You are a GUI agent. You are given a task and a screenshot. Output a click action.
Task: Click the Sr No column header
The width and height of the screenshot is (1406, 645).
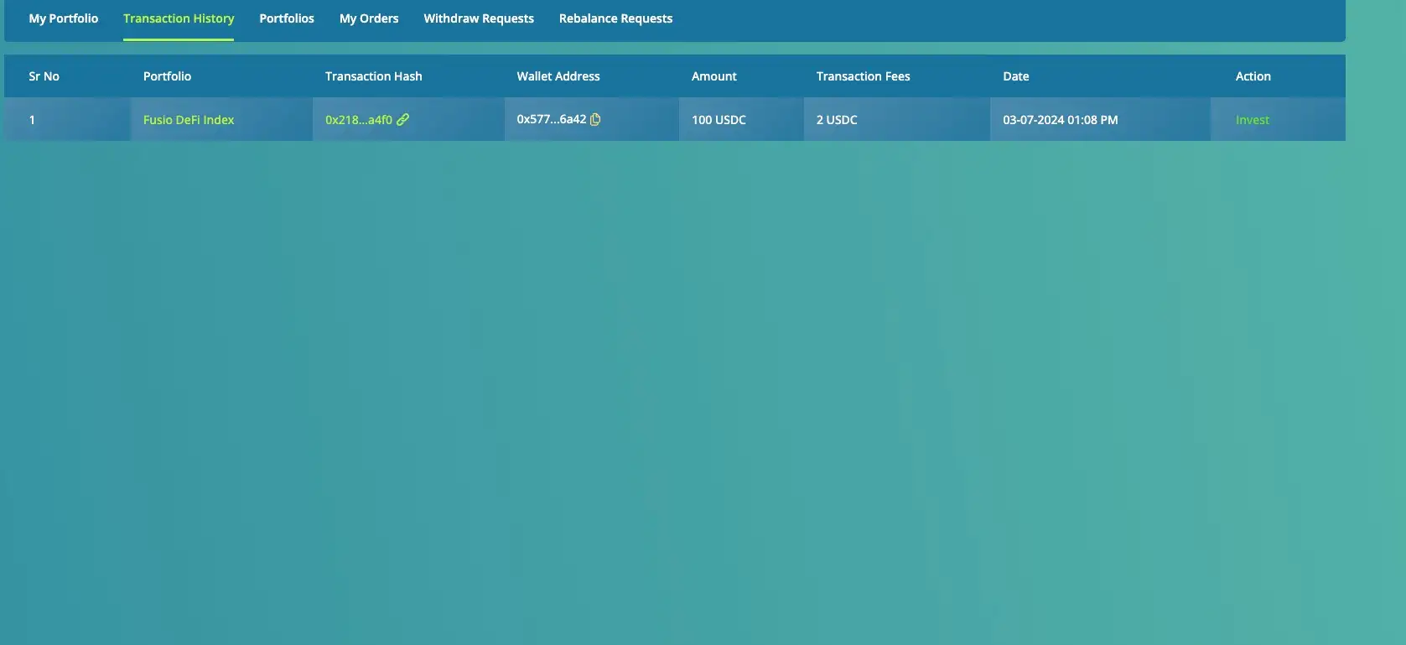[44, 76]
